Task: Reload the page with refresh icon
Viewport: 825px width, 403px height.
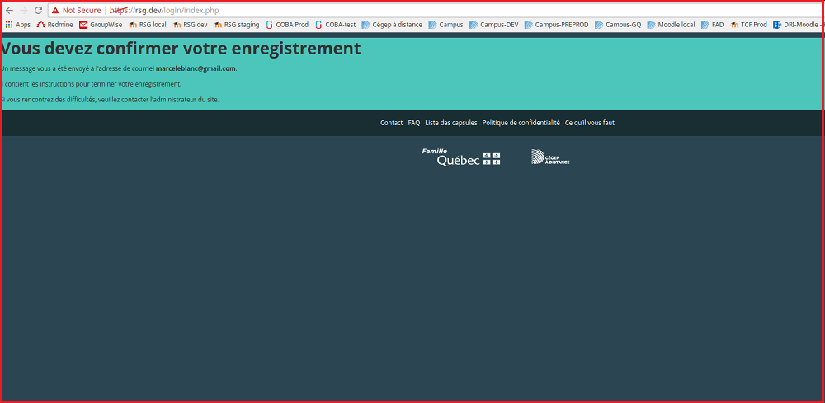Action: [38, 10]
